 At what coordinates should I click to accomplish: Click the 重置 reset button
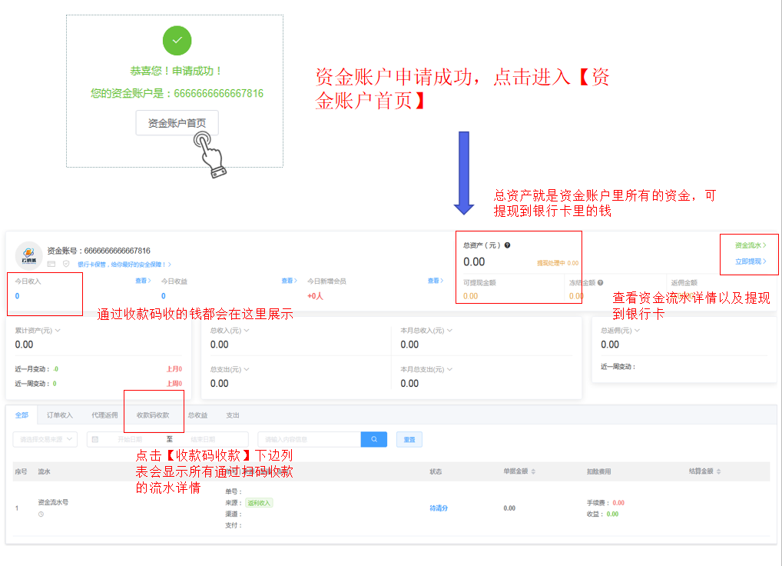pos(409,439)
